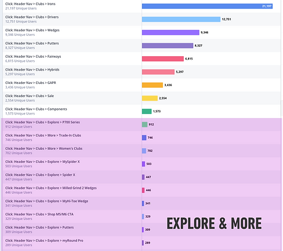283x251 pixels.
Task: Click the 12,751 value next to Drivers bar
Action: [x=226, y=19]
